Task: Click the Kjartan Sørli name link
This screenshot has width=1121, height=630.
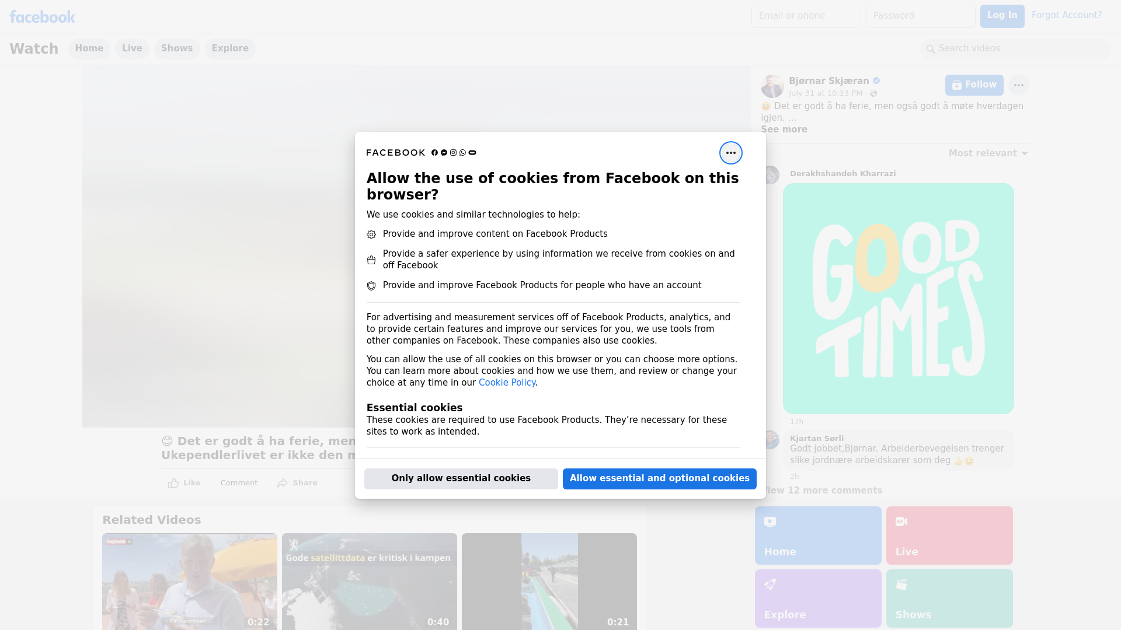Action: point(817,439)
